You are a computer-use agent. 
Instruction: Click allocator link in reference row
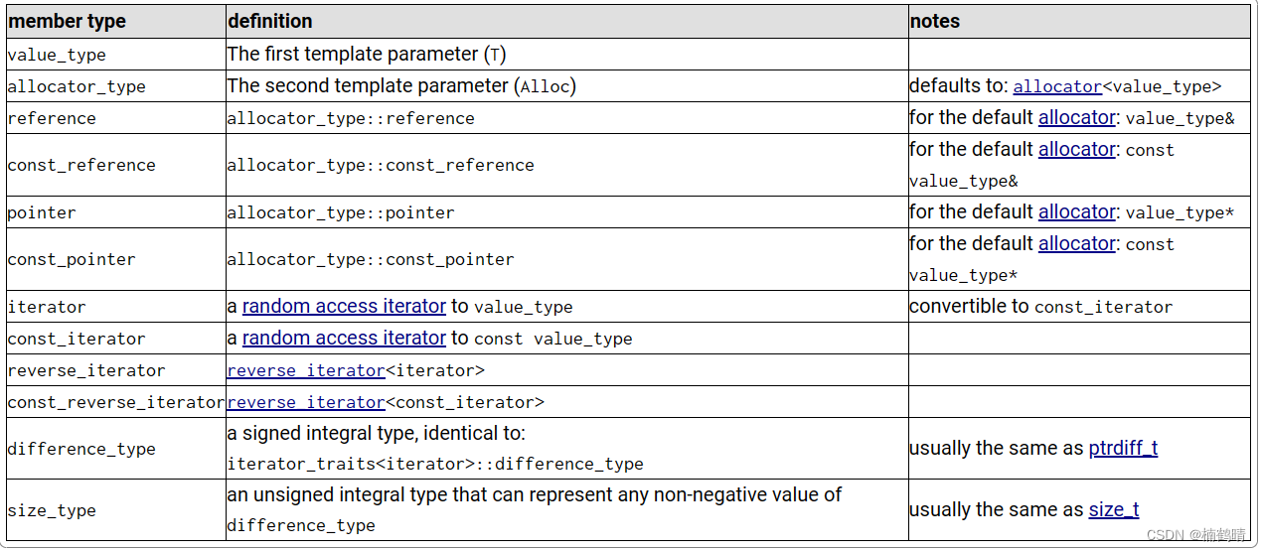pos(1077,118)
